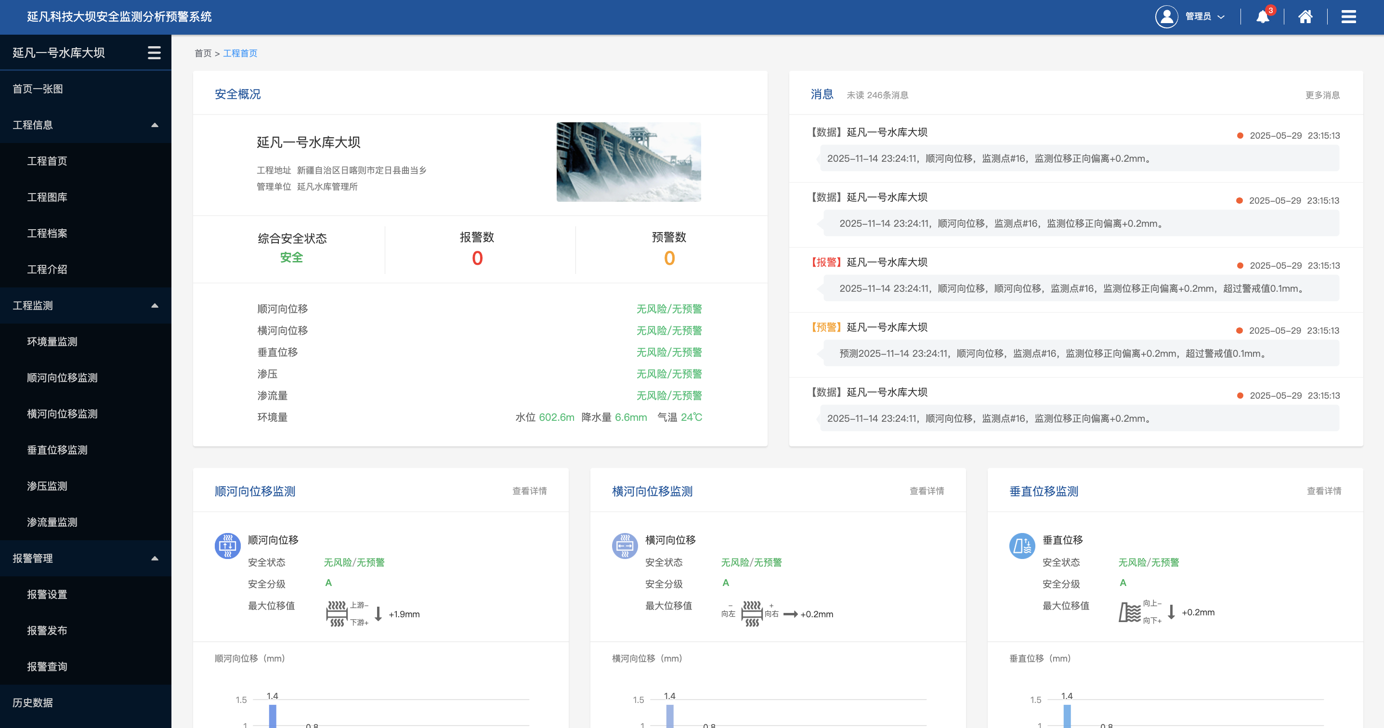
Task: Open 垂直位移监测 sidebar item
Action: 85,450
